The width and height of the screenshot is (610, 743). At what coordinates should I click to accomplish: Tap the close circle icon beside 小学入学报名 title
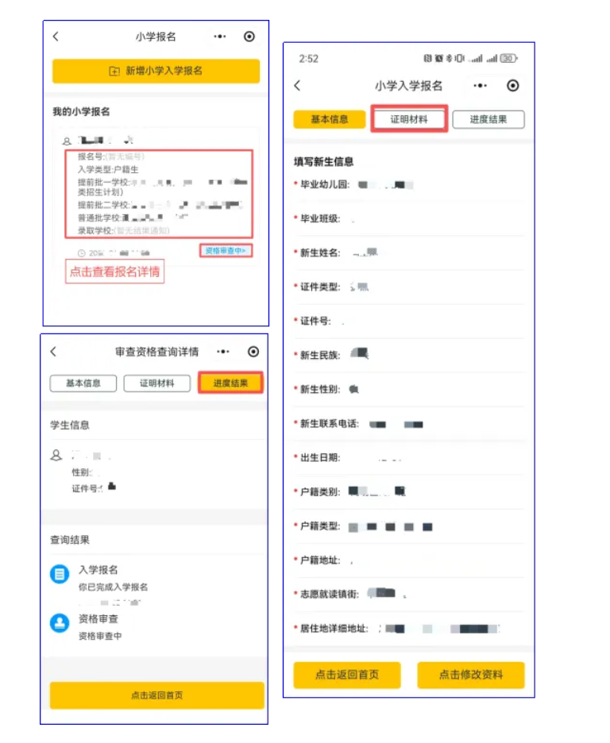512,86
